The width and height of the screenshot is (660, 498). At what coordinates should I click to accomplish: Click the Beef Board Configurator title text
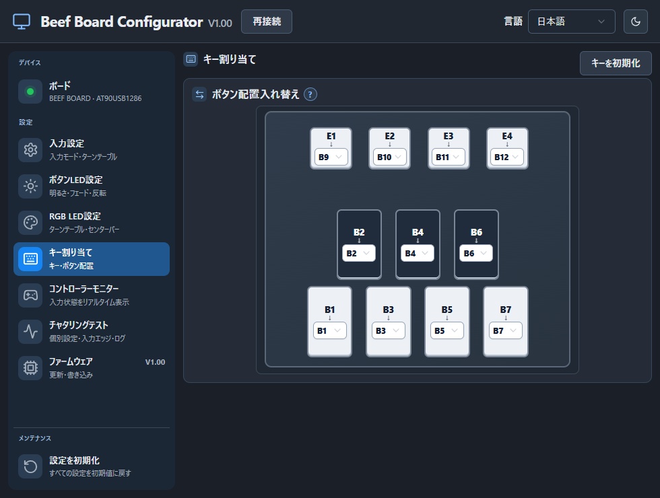122,22
